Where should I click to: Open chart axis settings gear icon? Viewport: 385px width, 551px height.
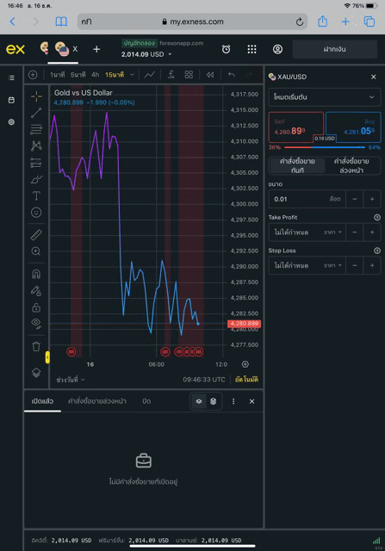(245, 364)
